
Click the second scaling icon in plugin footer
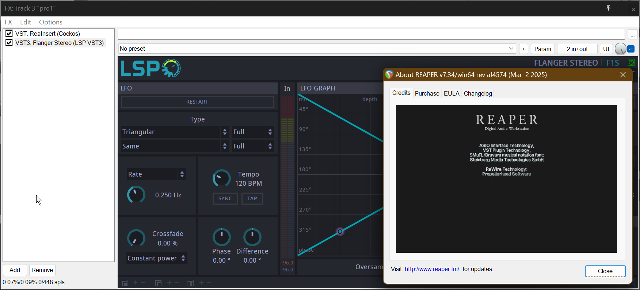pos(158,283)
